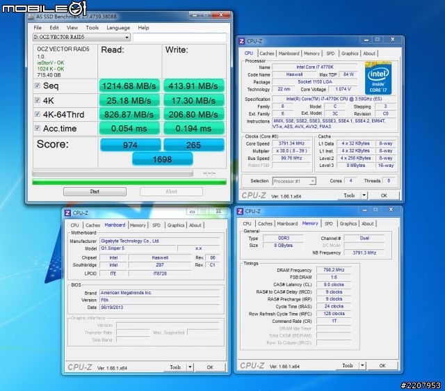The width and height of the screenshot is (445, 391).
Task: Expand the Tools arrow in the CPU window
Action: tap(364, 195)
